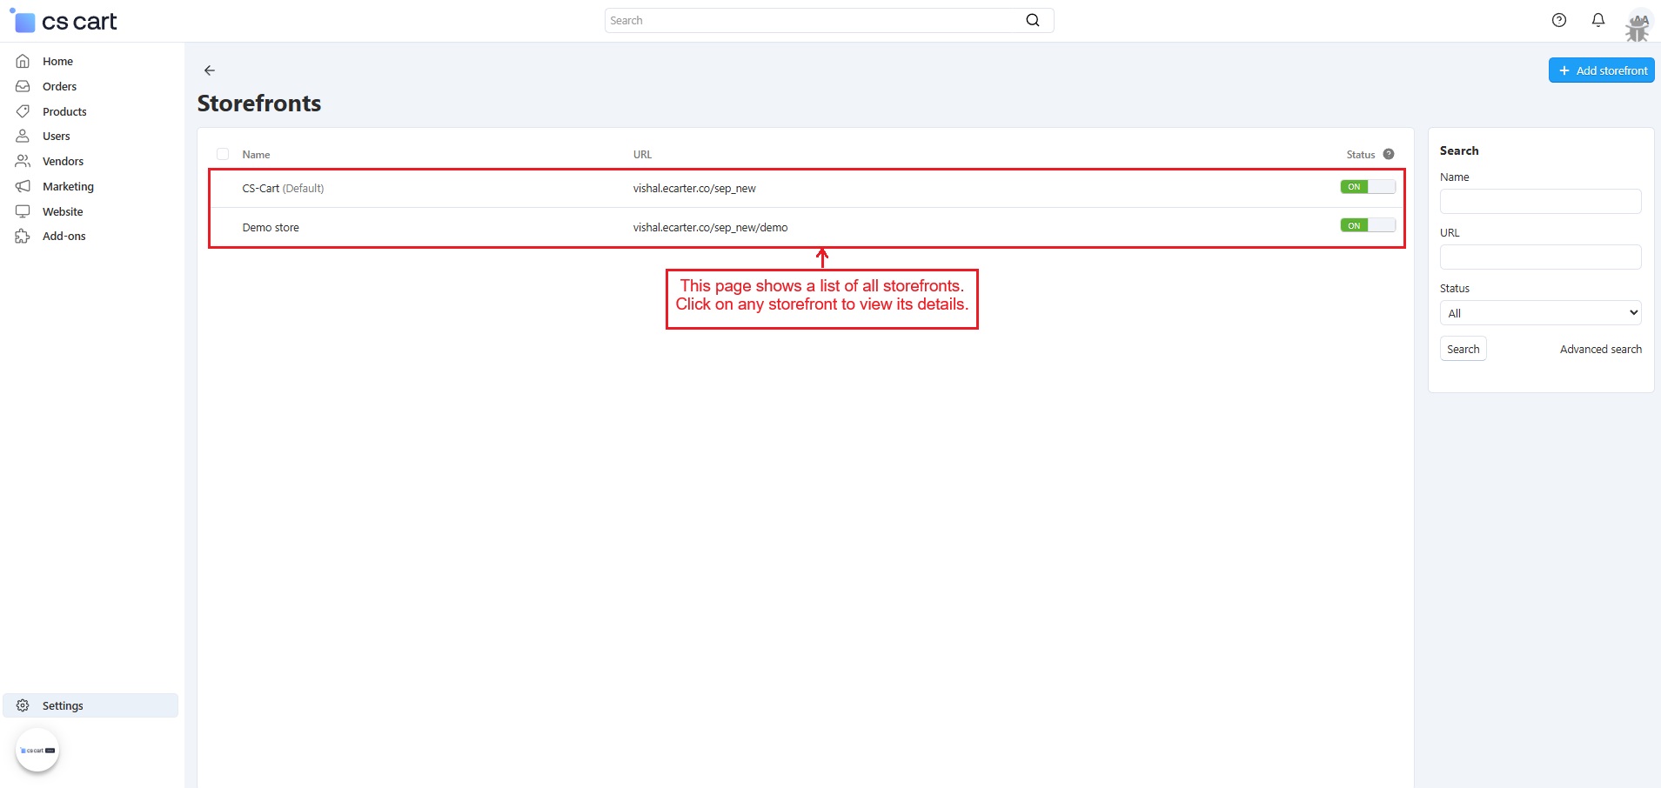The width and height of the screenshot is (1661, 788).
Task: Open the notifications bell
Action: [x=1598, y=20]
